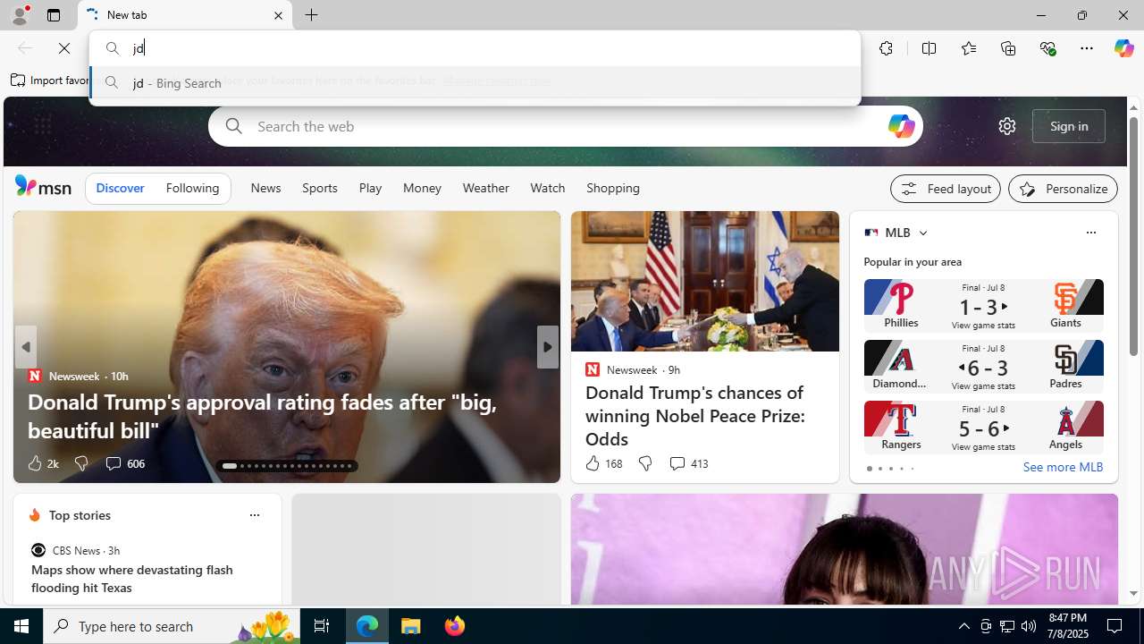Open the Extensions icon
The height and width of the screenshot is (644, 1144).
(x=886, y=48)
